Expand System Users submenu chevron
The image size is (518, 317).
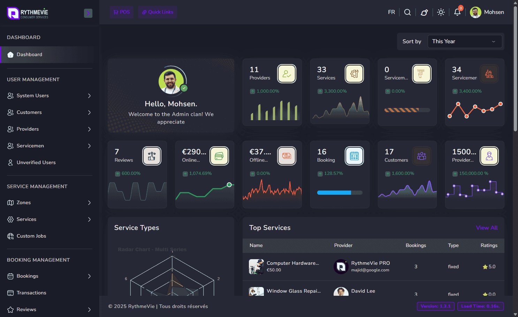coord(89,96)
